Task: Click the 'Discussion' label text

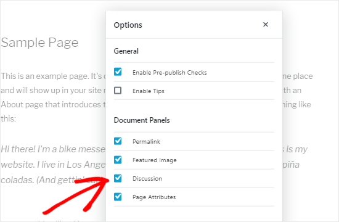Action: [x=147, y=179]
